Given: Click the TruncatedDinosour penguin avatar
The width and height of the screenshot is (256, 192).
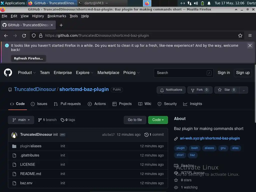Looking at the screenshot, I should click(x=14, y=135).
